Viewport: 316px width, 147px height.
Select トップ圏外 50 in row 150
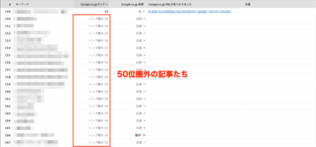[x=99, y=19]
